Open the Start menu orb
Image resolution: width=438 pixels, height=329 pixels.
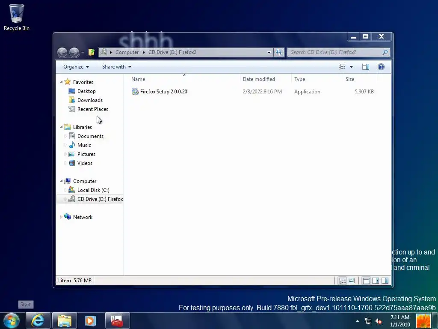click(x=12, y=320)
